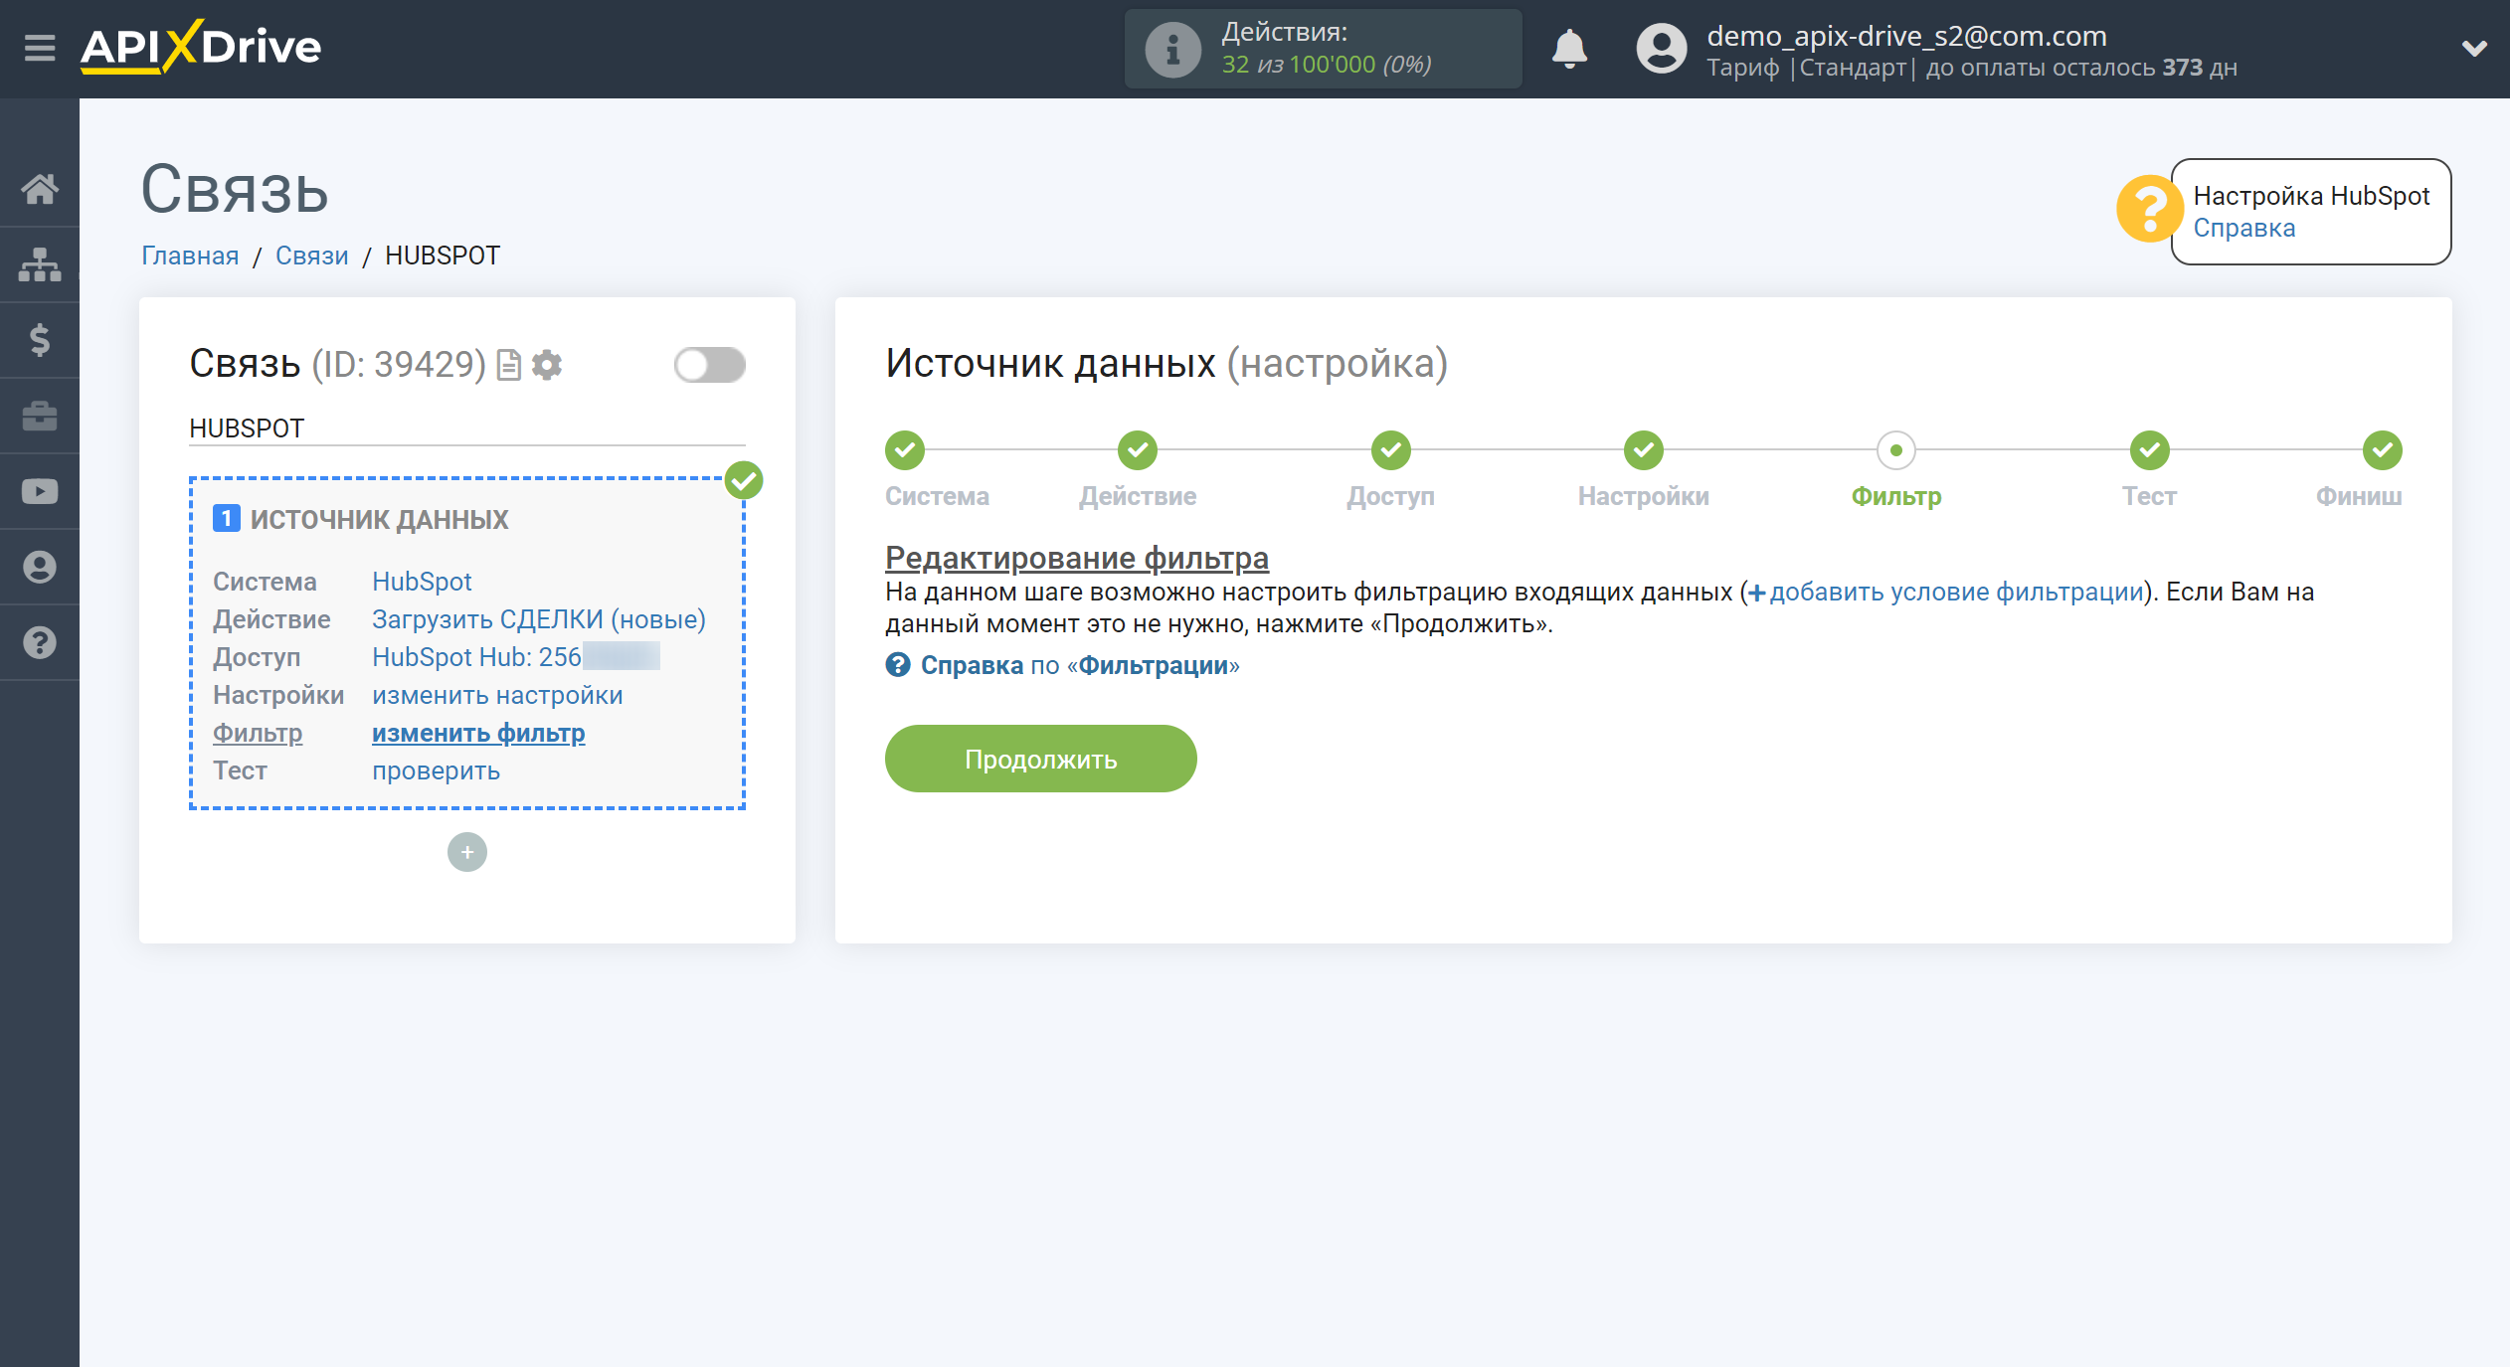The image size is (2510, 1367).
Task: Click the plus add block button
Action: [x=467, y=852]
